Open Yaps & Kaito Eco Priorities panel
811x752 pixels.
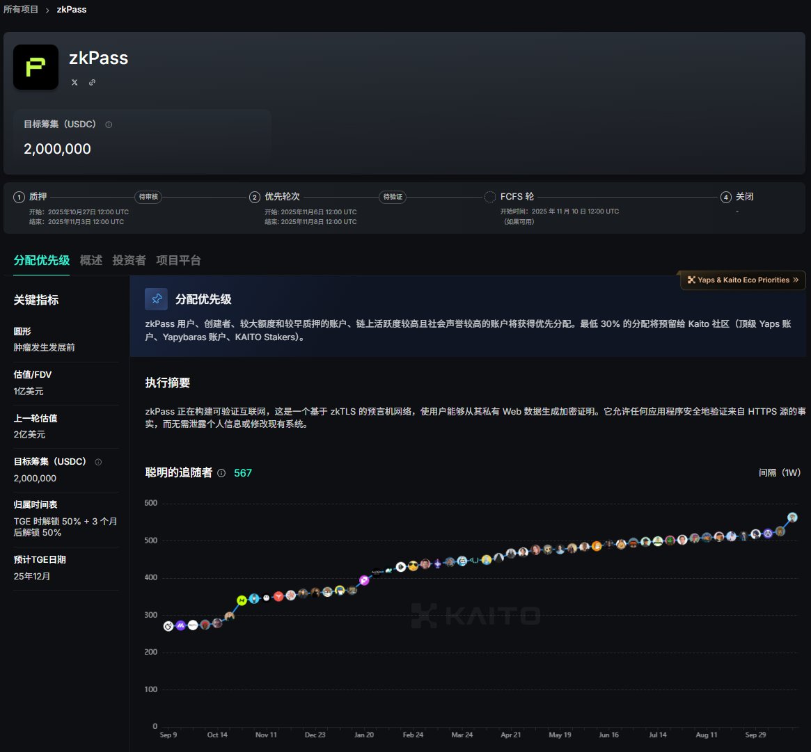pyautogui.click(x=743, y=280)
